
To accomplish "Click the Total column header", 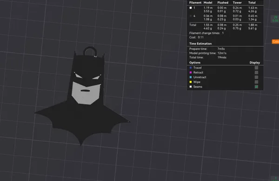I will click(x=252, y=3).
